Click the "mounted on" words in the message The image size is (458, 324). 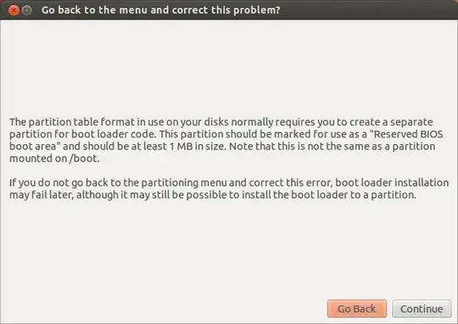pos(38,159)
